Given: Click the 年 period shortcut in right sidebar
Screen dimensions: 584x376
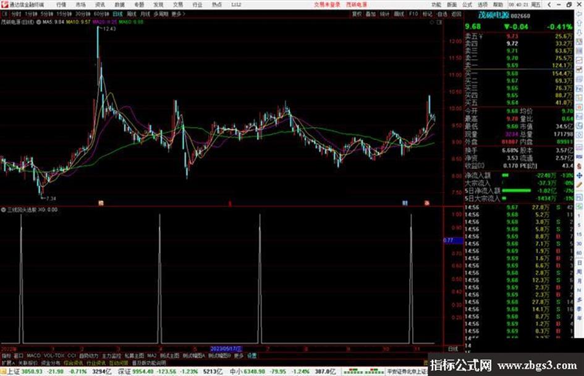Looking at the screenshot, I should pos(580,319).
